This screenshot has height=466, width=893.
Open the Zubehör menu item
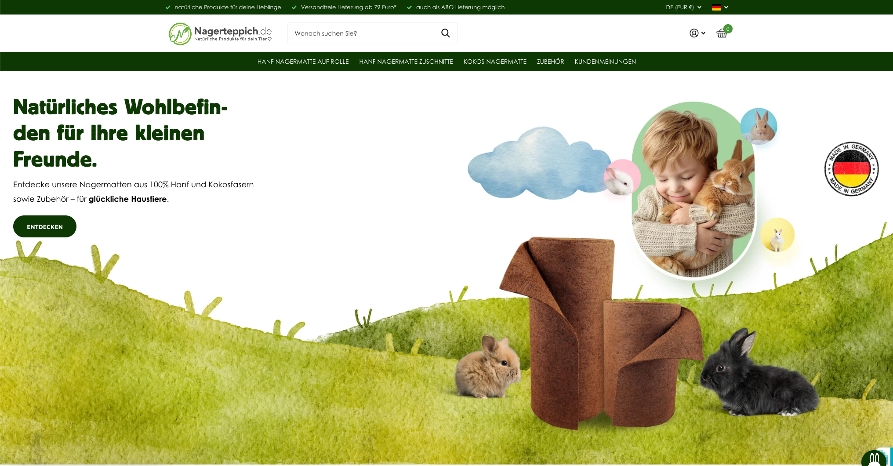[550, 62]
